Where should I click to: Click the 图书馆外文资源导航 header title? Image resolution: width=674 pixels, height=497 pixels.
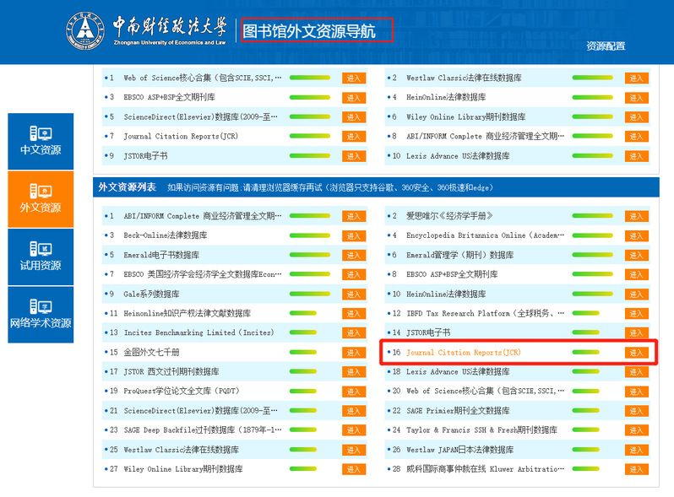coord(317,32)
